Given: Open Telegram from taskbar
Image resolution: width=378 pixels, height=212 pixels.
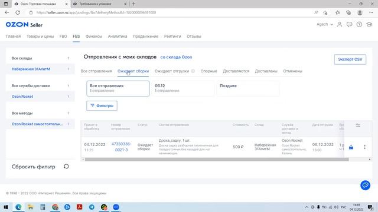Looking at the screenshot, I should (92, 207).
